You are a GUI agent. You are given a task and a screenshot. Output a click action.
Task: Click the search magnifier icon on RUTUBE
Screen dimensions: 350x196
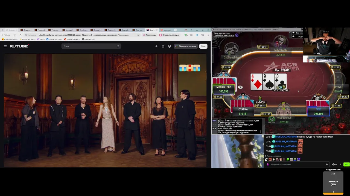pos(118,46)
